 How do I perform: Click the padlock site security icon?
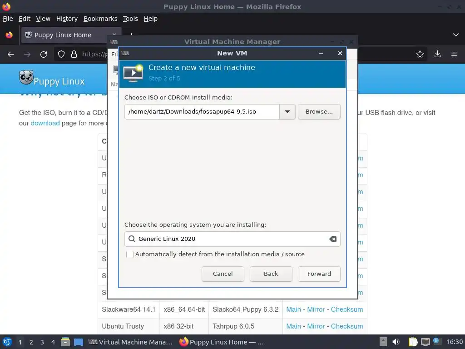[x=74, y=55]
